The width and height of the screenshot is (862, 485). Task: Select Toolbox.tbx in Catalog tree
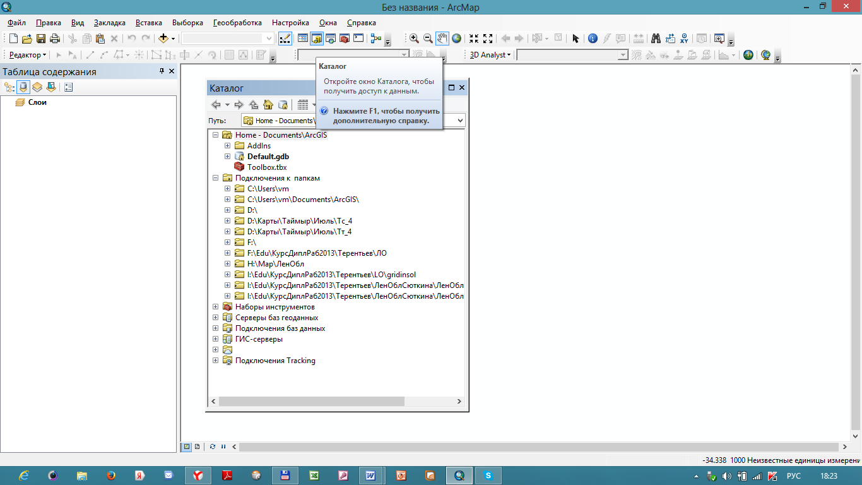pyautogui.click(x=267, y=167)
